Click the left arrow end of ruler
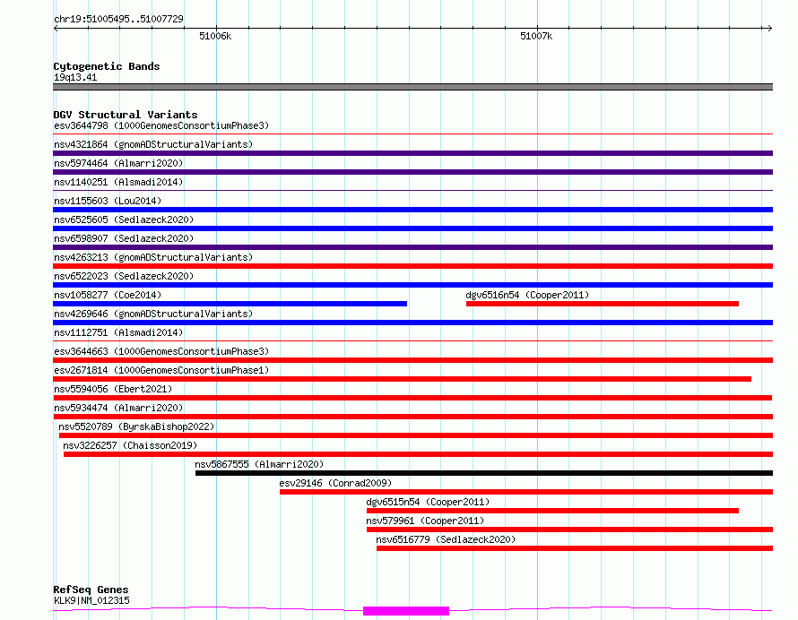Image resolution: width=798 pixels, height=620 pixels. pos(56,28)
